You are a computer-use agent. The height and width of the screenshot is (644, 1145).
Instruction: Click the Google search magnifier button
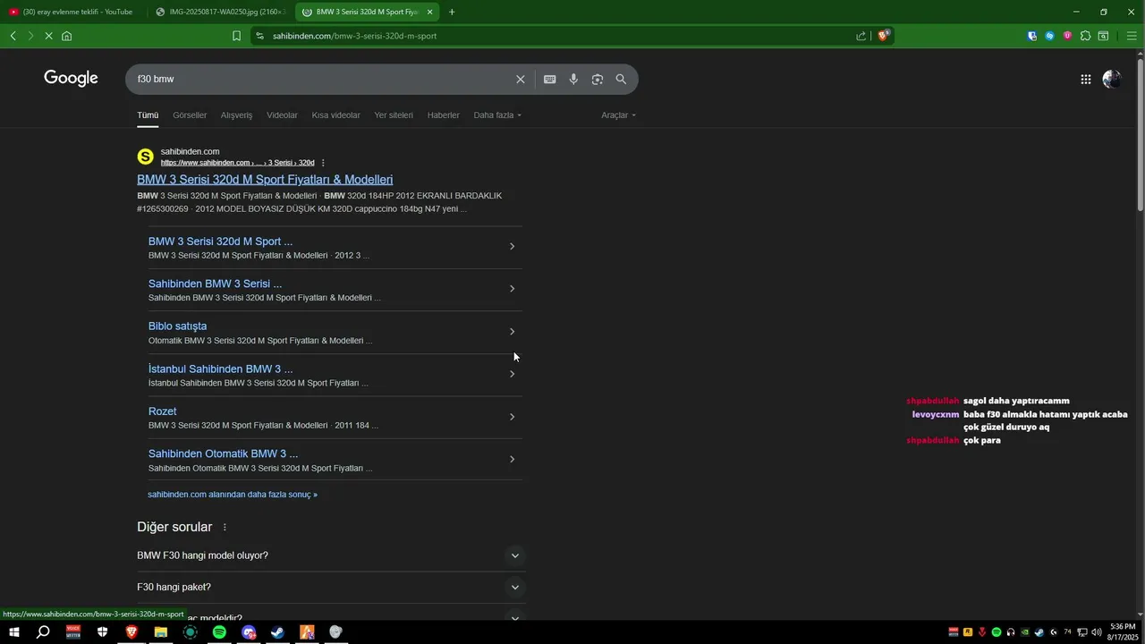(621, 79)
